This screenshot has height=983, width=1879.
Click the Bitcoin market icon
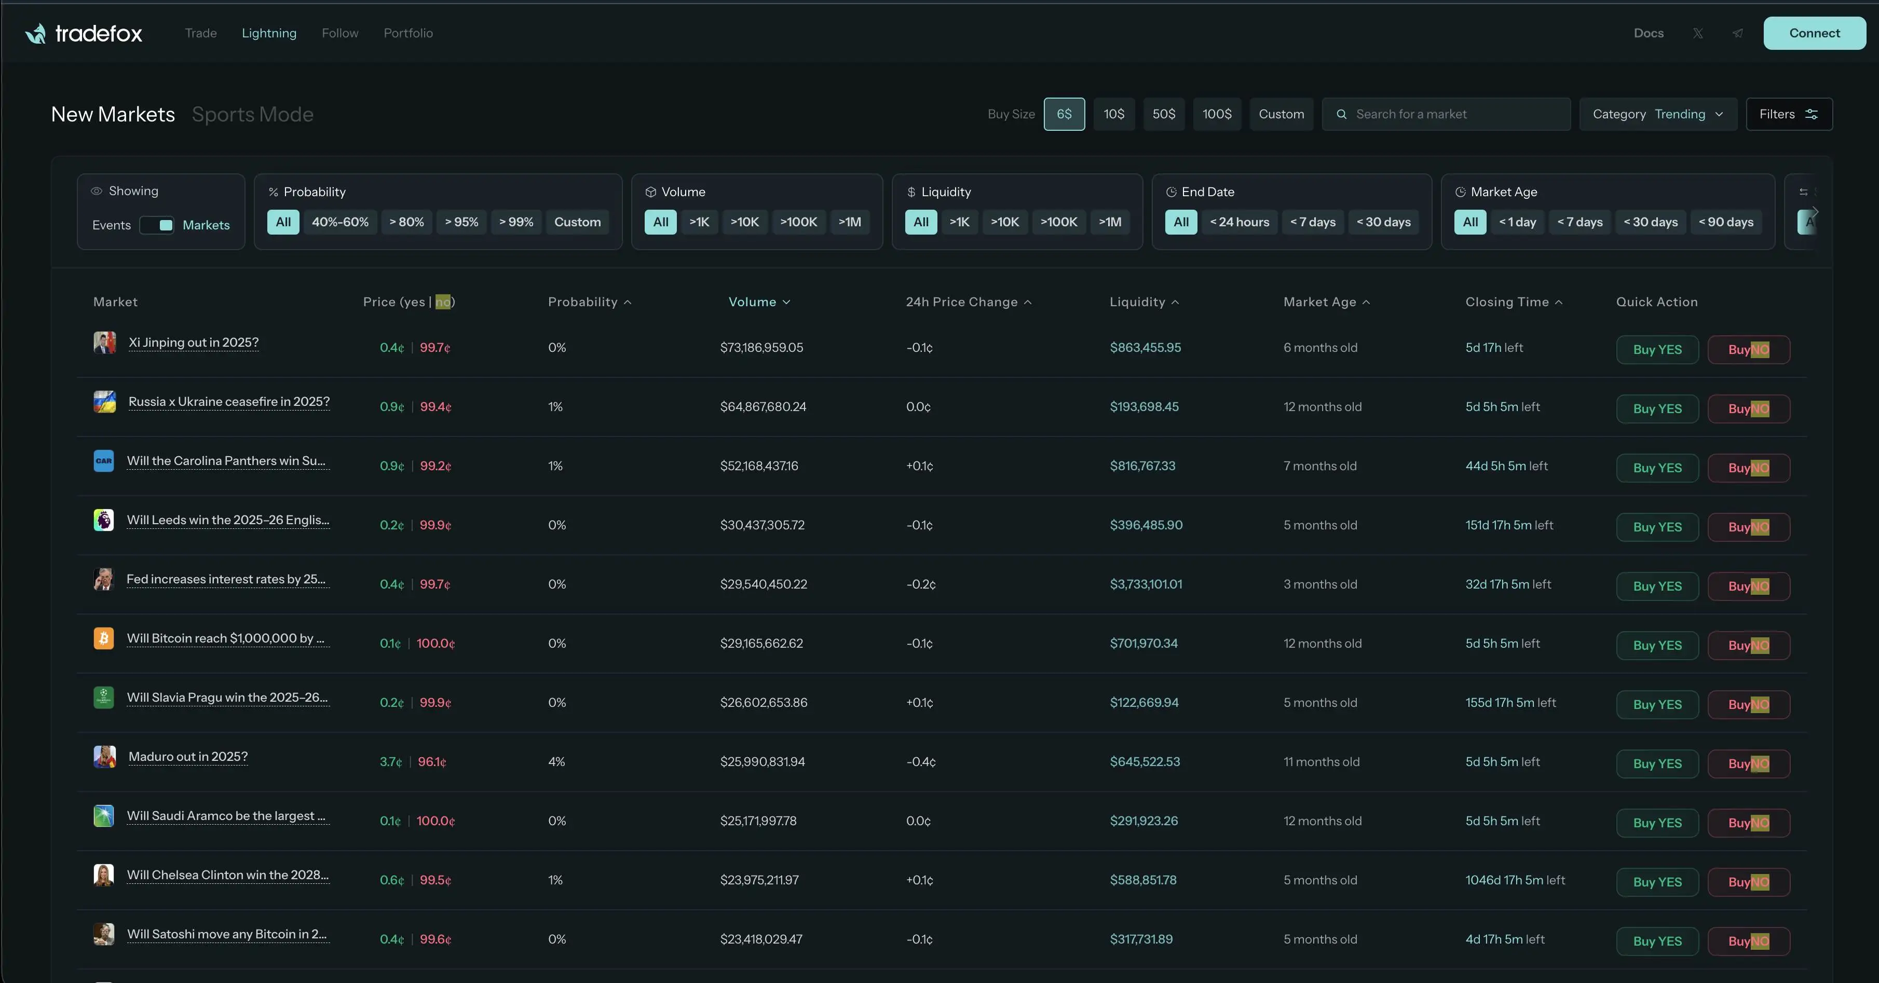click(x=104, y=639)
